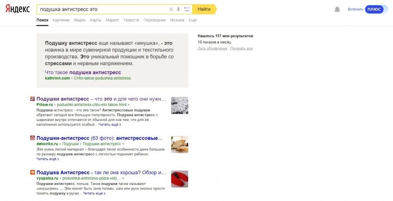This screenshot has width=393, height=201.
Task: Activate voice search microphone icon
Action: [x=178, y=9]
